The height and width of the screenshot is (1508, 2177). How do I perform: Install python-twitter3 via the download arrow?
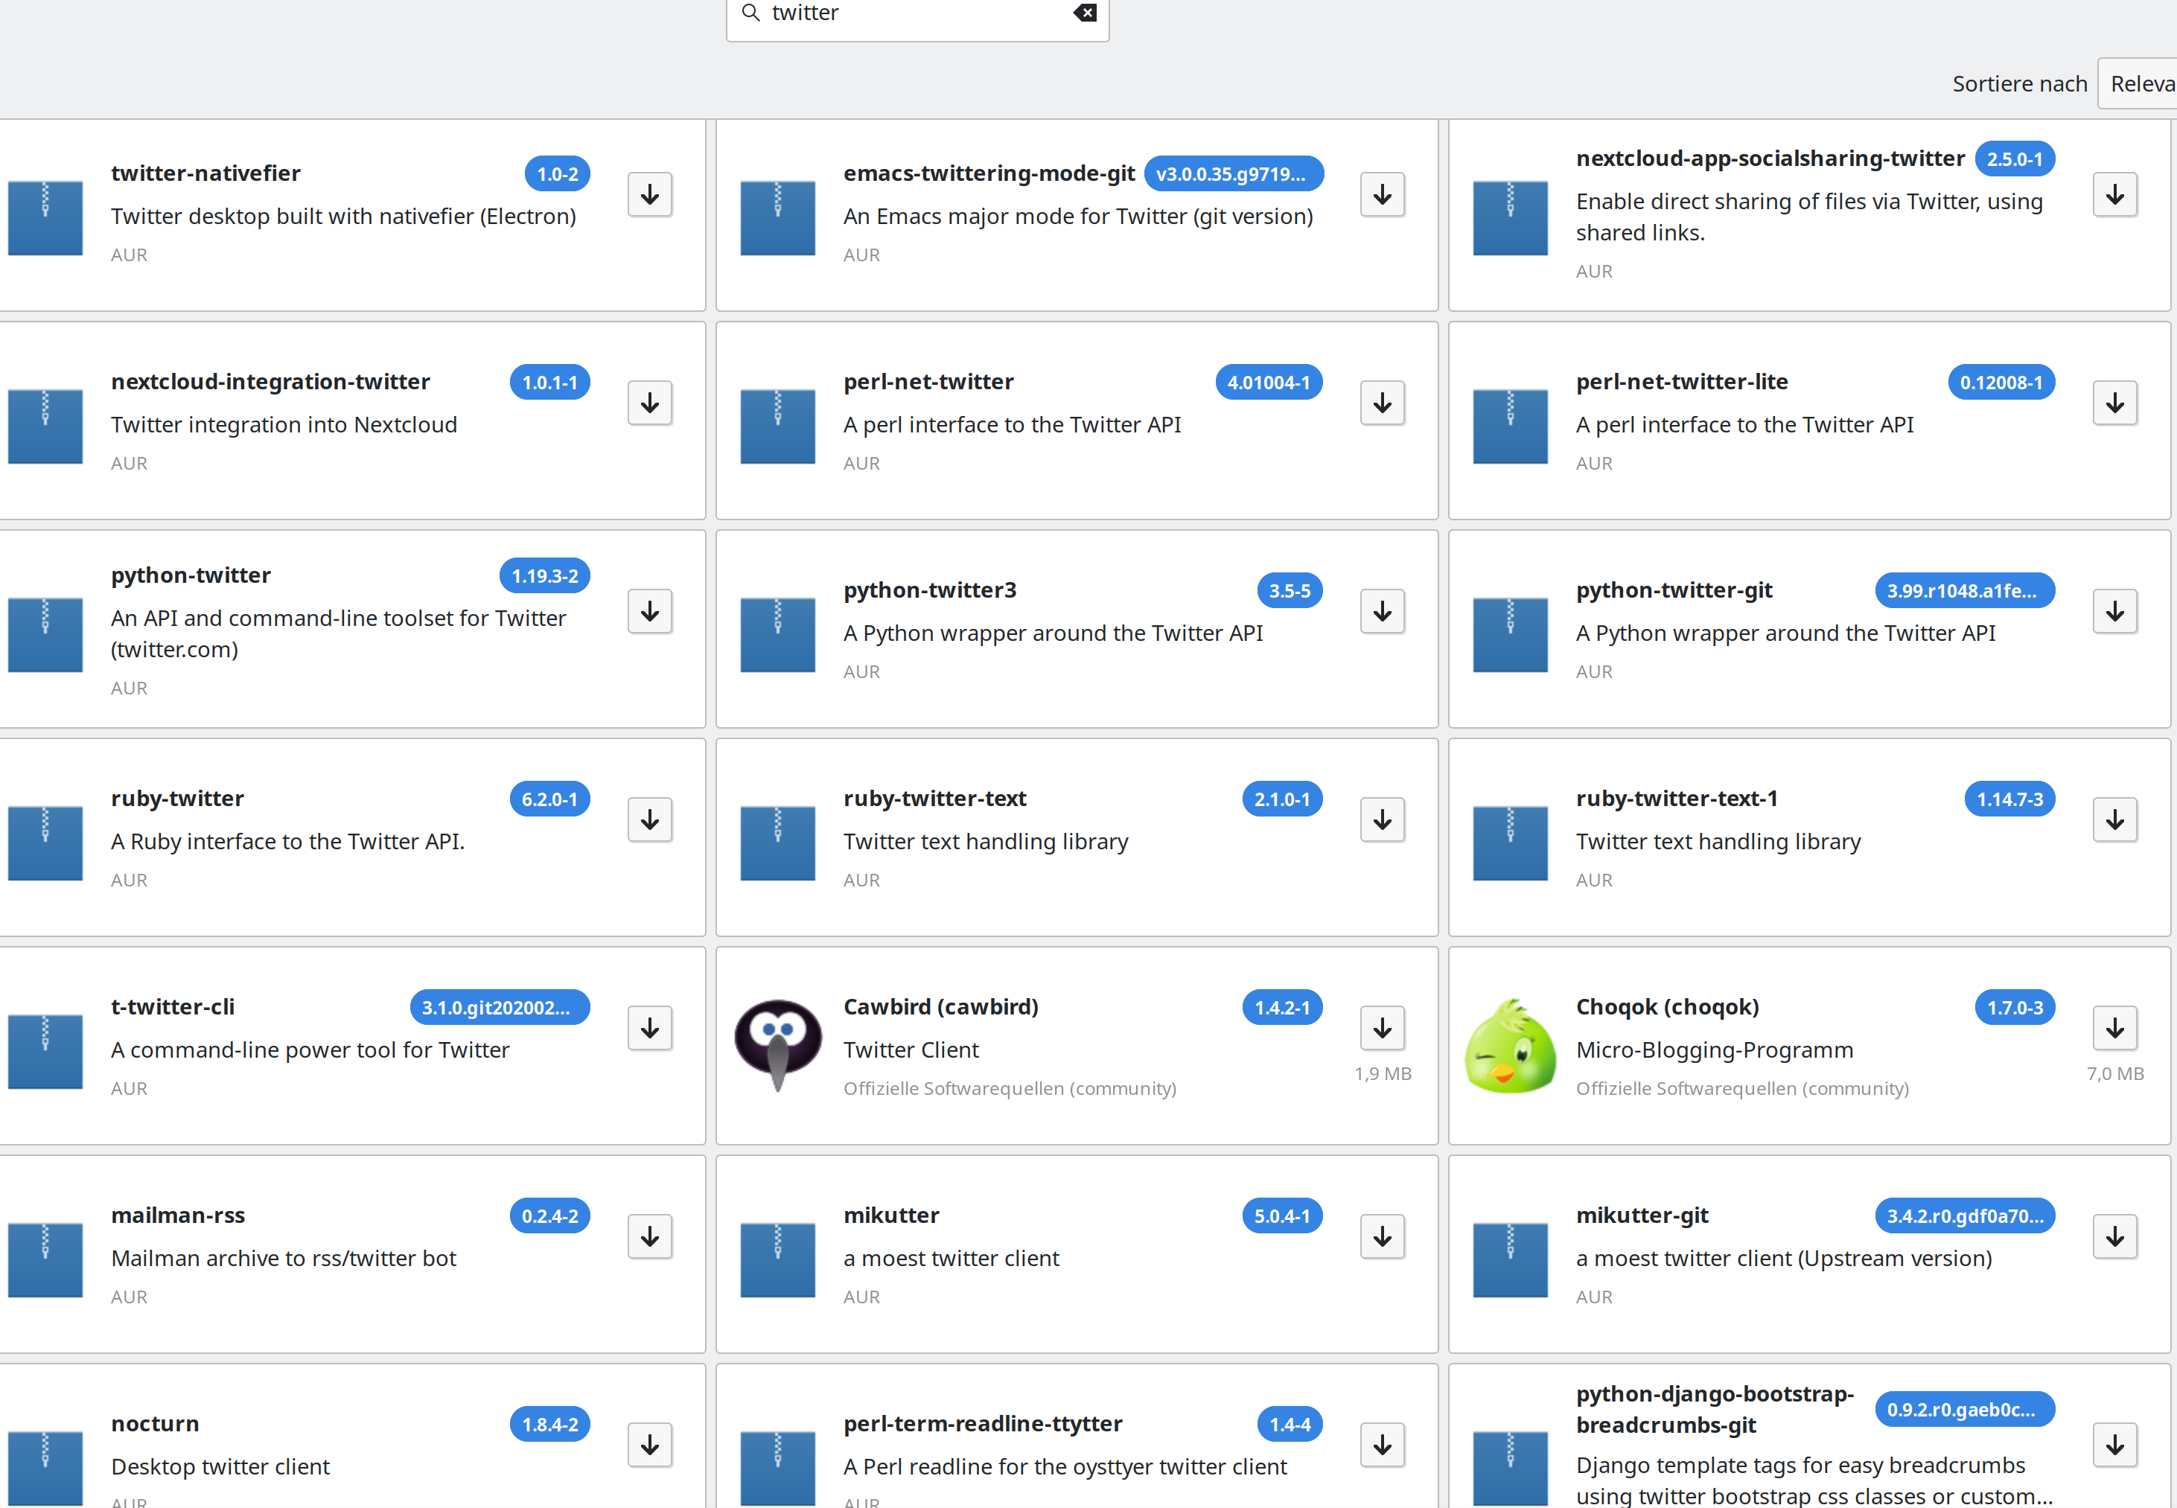click(x=1383, y=611)
